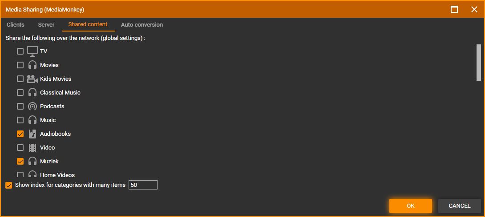Click the Audiobooks book icon
Screen dimensions: 485x217
(x=32, y=134)
